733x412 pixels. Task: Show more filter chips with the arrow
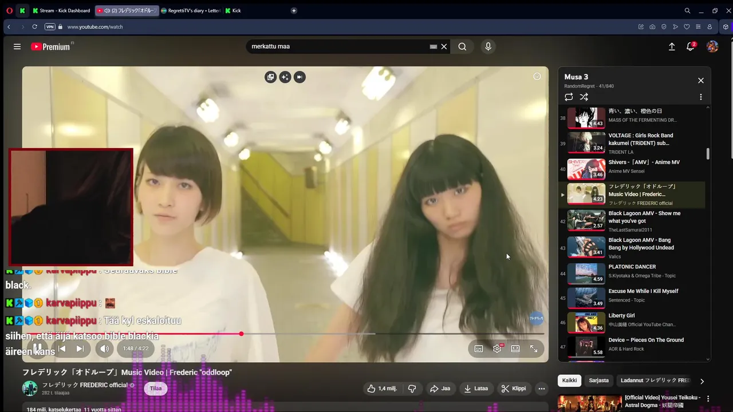coord(702,381)
